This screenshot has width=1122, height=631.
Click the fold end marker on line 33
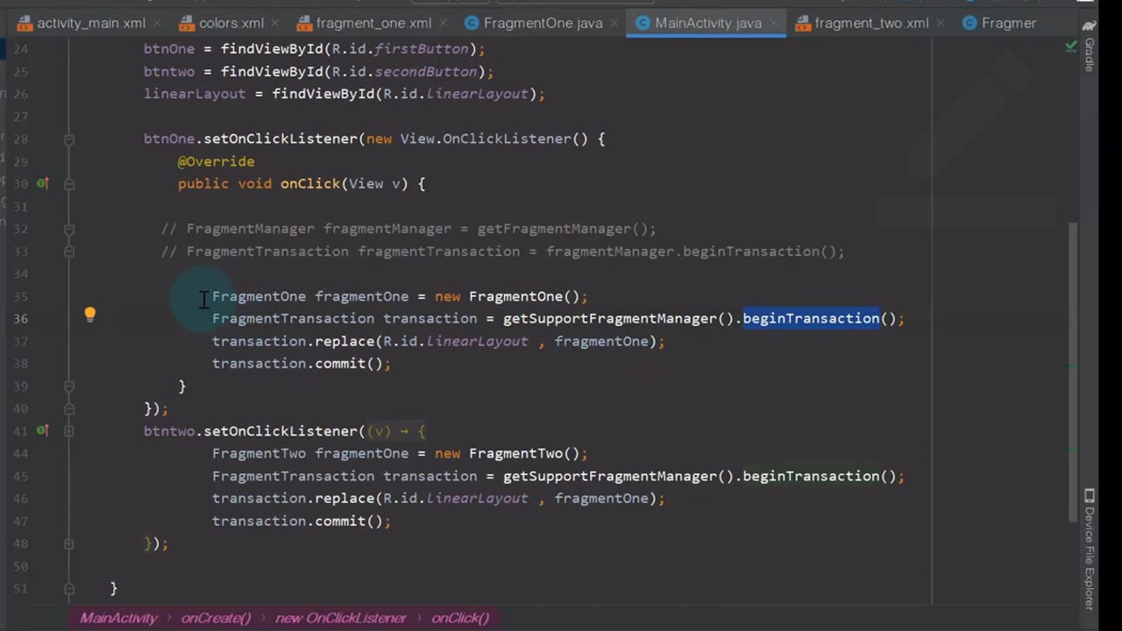tap(69, 252)
